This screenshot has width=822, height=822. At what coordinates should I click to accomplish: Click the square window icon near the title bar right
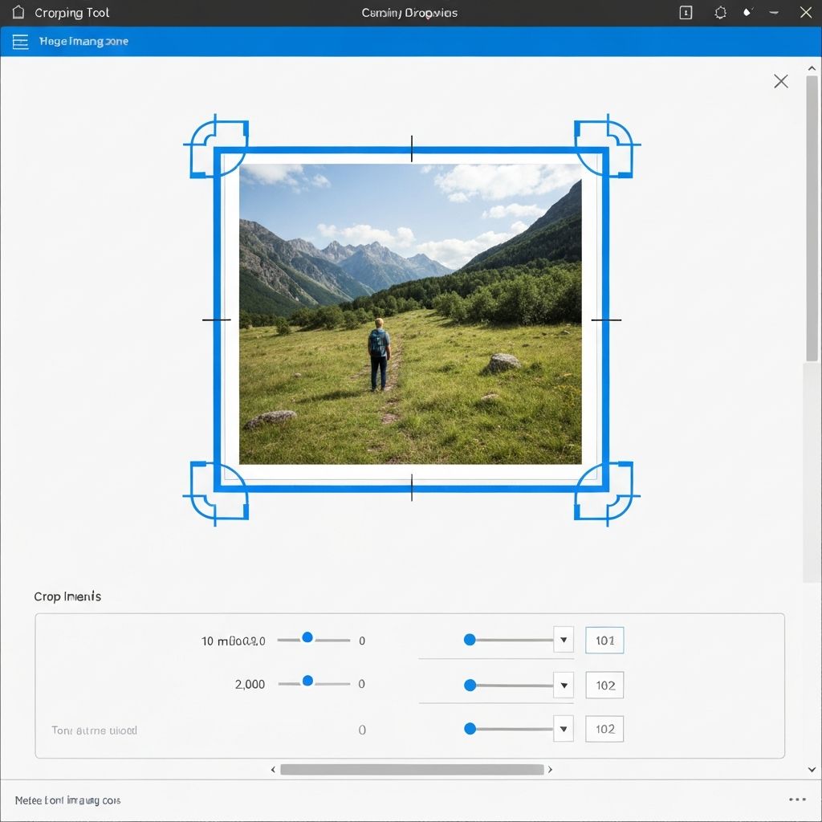click(x=685, y=12)
